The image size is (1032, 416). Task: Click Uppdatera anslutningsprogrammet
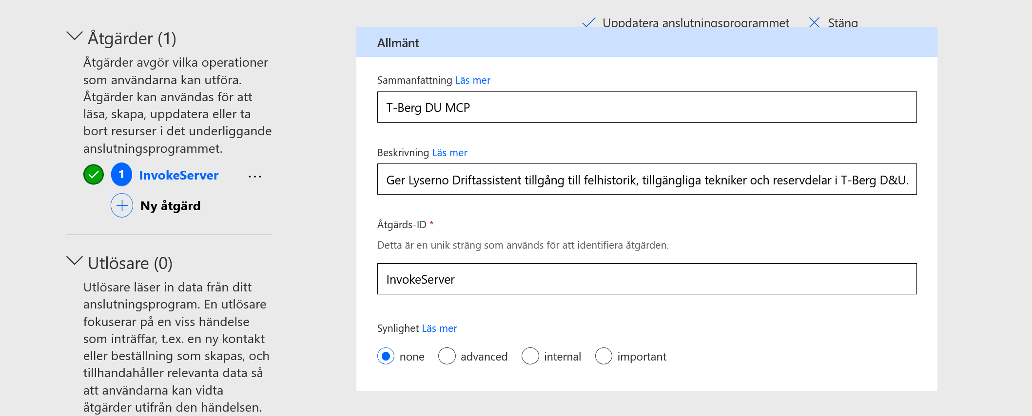(696, 23)
